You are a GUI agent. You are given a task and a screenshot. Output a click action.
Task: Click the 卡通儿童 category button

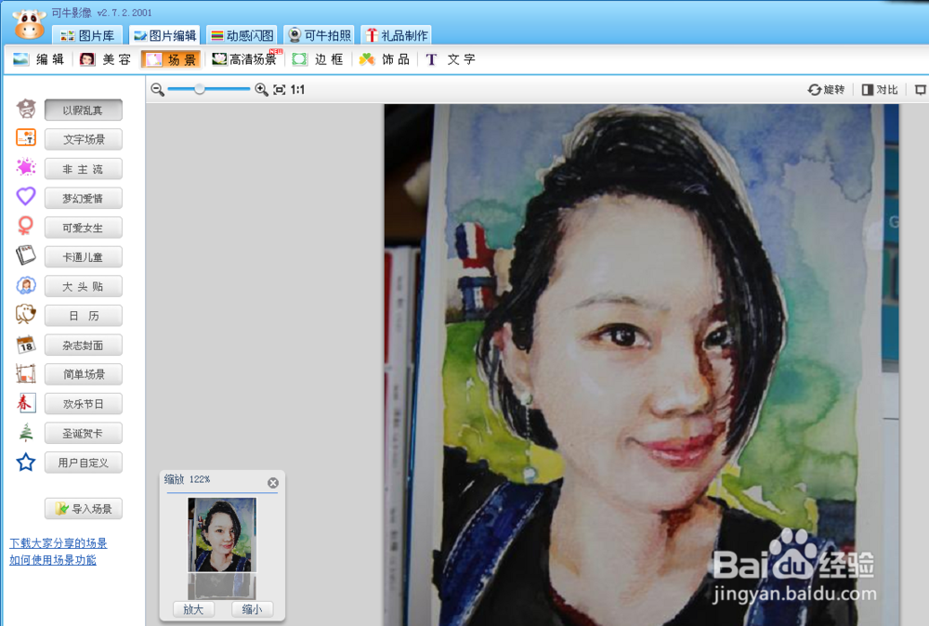(84, 257)
